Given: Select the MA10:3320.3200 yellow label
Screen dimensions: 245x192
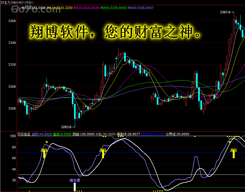Looking at the screenshot, I should click(x=60, y=8).
